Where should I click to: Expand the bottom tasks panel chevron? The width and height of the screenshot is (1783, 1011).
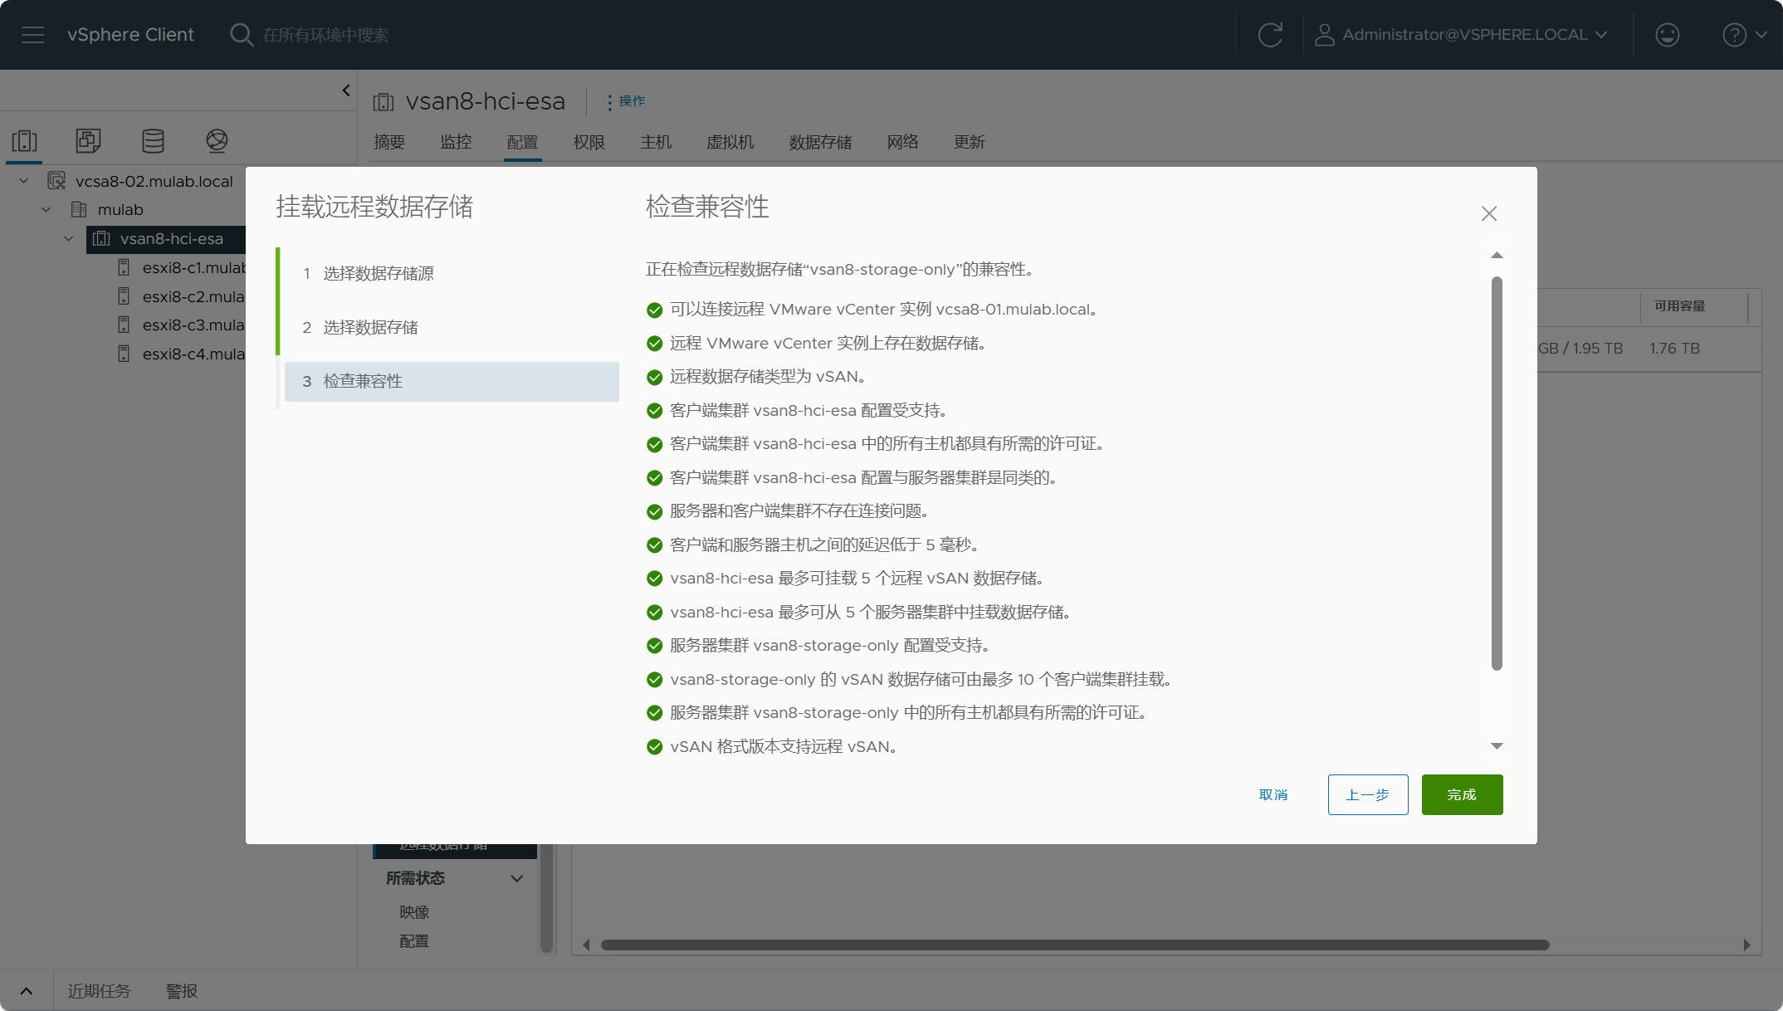pos(27,991)
